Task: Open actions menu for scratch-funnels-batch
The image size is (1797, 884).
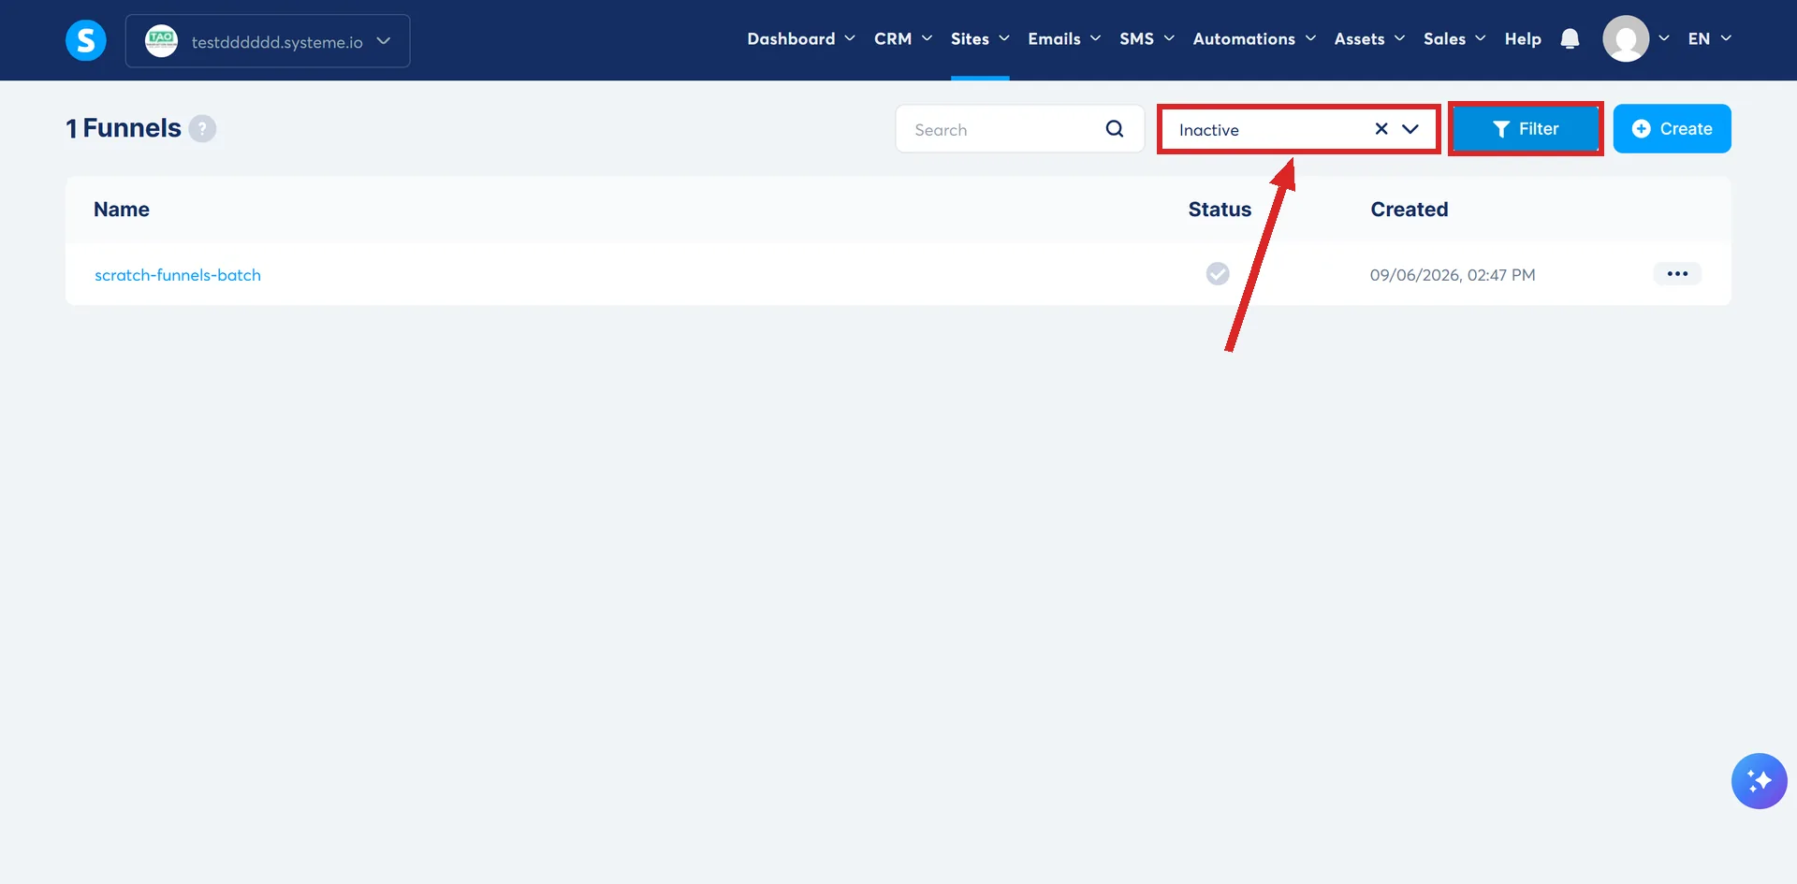Action: coord(1677,274)
